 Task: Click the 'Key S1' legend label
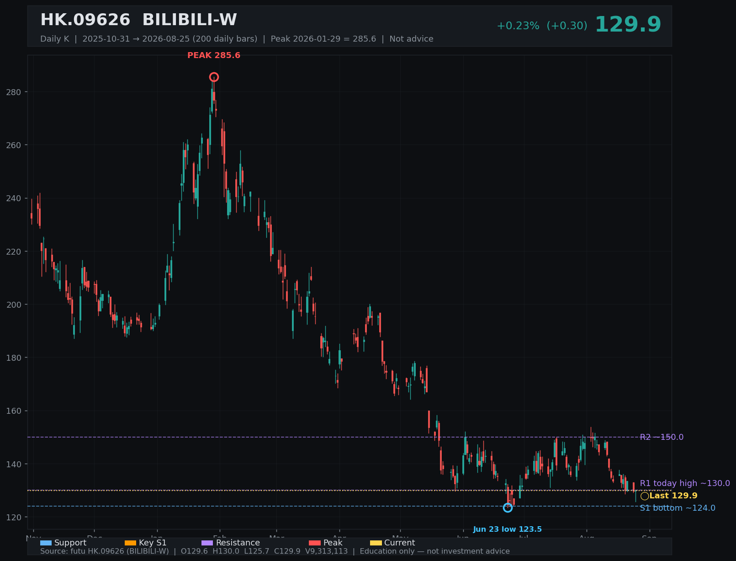pyautogui.click(x=153, y=543)
